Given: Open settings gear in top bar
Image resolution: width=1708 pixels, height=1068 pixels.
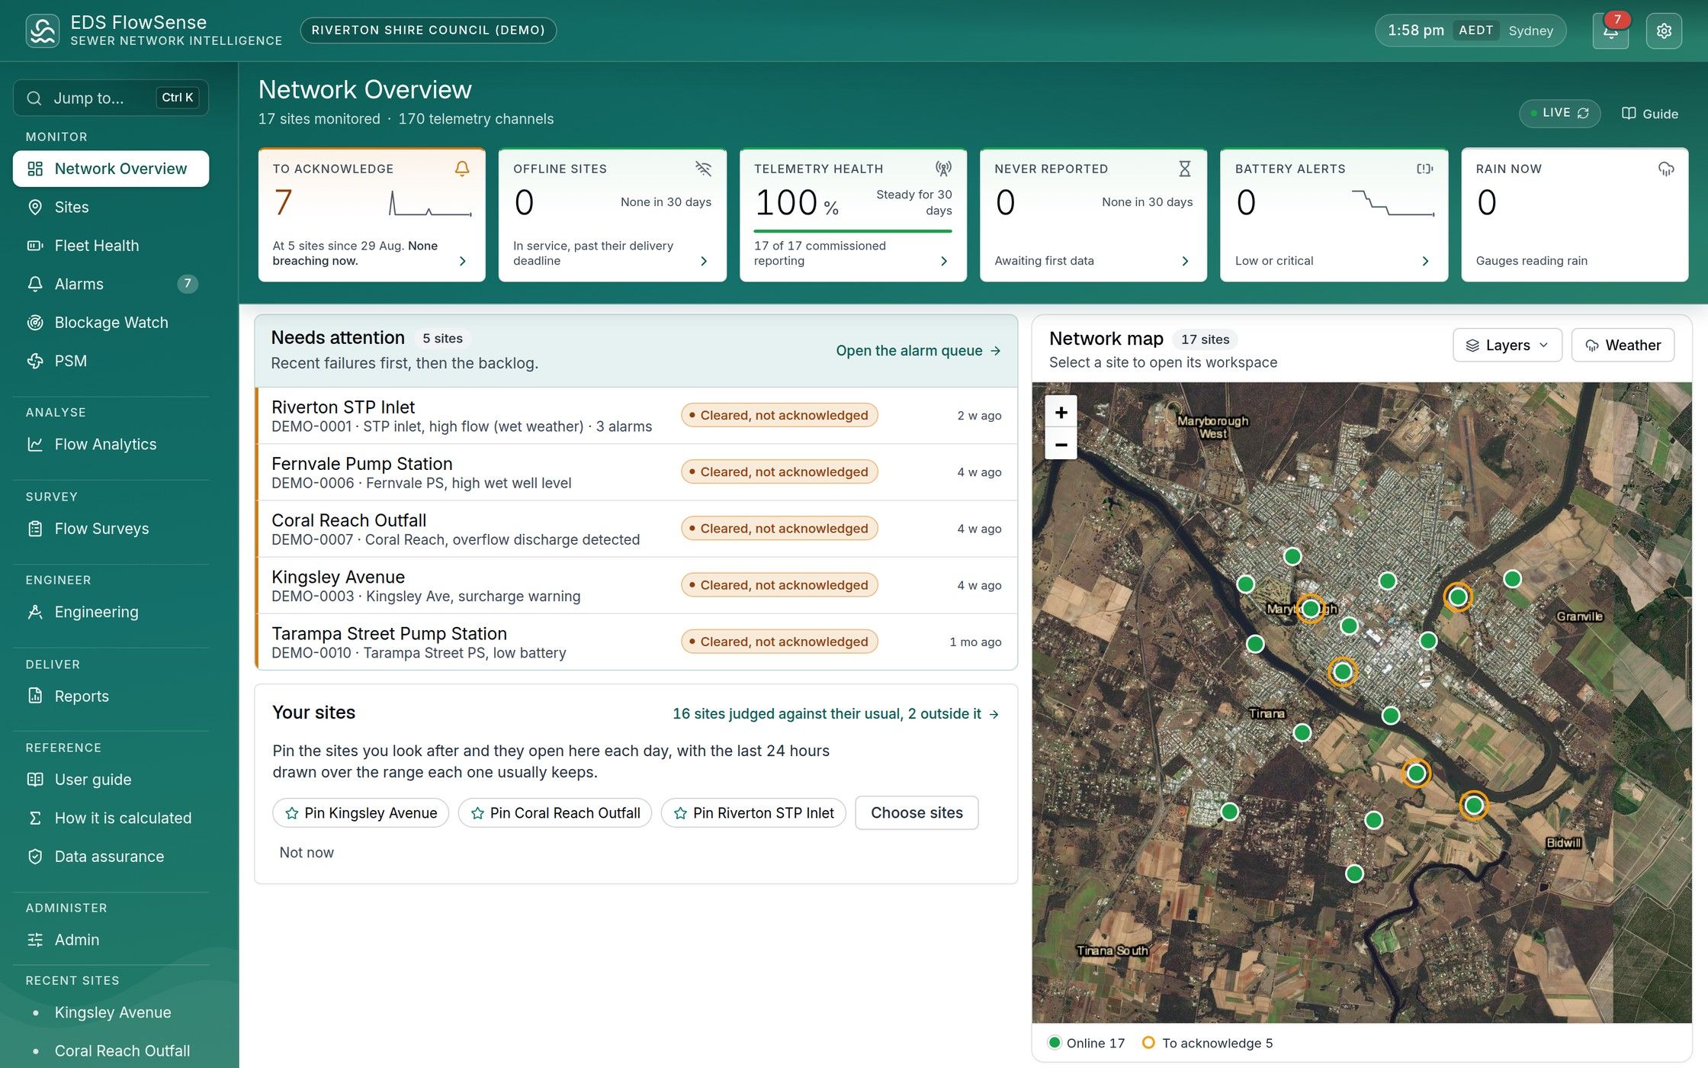Looking at the screenshot, I should coord(1664,31).
